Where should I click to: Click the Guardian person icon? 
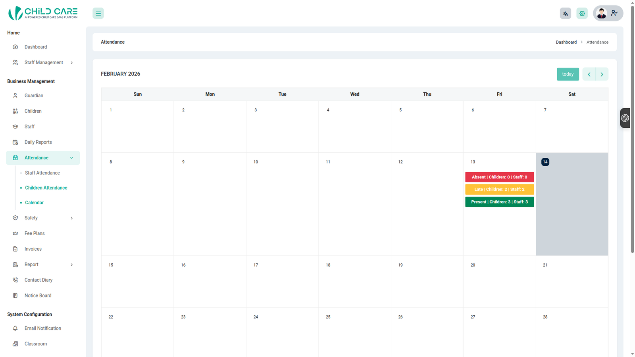[x=15, y=96]
